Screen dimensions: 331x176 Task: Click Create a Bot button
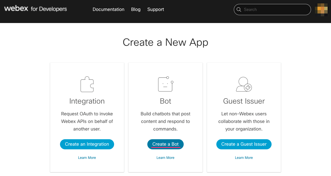[166, 144]
